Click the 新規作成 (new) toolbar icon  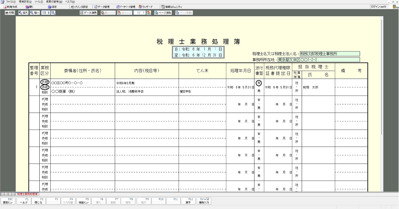point(10,7)
